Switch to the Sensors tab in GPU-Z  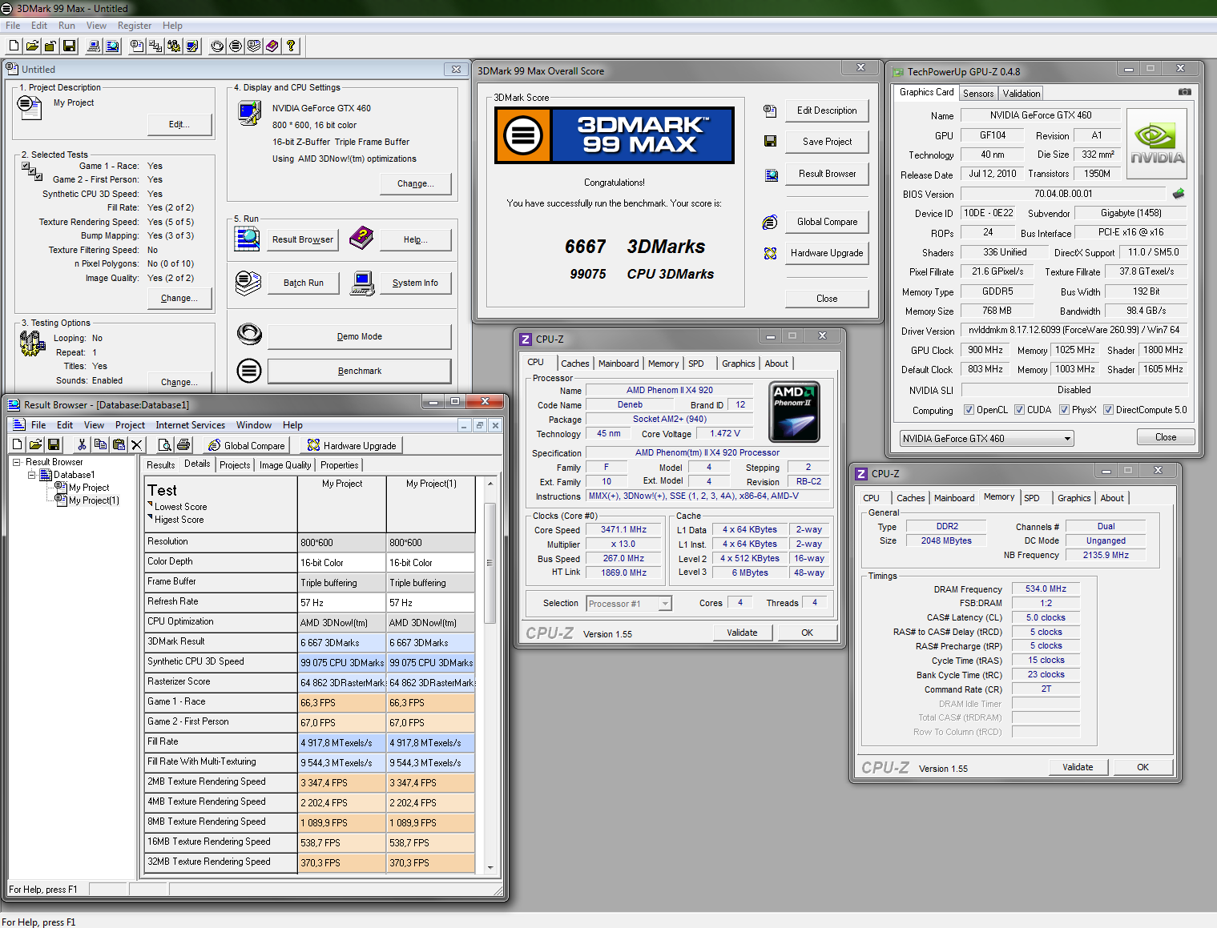click(978, 94)
